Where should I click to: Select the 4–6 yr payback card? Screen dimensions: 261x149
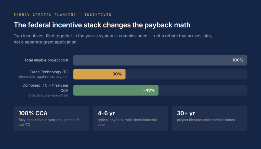tap(130, 119)
